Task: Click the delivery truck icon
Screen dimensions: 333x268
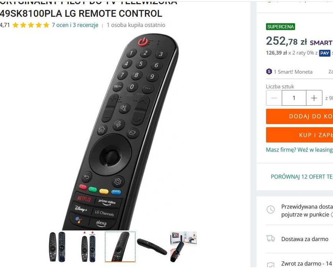Action: [x=270, y=239]
